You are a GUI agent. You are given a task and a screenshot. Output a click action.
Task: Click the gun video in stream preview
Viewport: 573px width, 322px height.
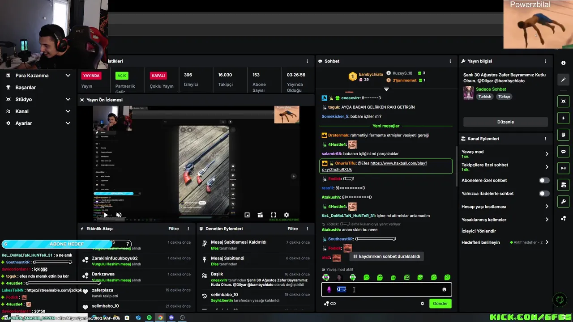point(204,170)
